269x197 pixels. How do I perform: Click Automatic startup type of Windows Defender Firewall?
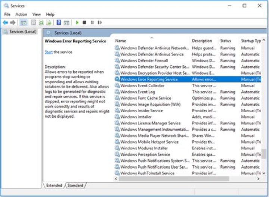[x=250, y=61]
